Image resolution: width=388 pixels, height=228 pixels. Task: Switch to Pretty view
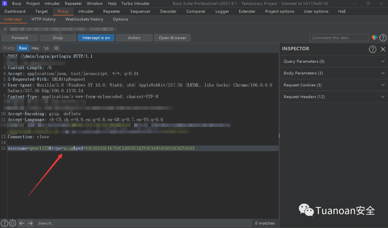pyautogui.click(x=9, y=48)
